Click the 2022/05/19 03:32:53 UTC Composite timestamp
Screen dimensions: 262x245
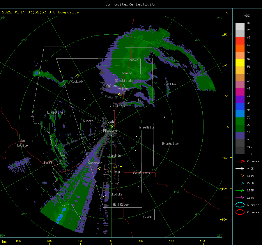(x=40, y=12)
